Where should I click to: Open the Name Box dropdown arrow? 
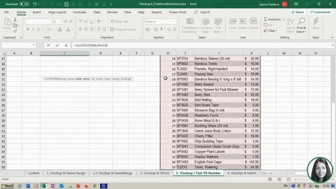(x=34, y=45)
